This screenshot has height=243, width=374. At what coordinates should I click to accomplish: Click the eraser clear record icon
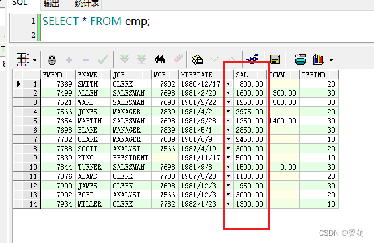[x=178, y=58]
